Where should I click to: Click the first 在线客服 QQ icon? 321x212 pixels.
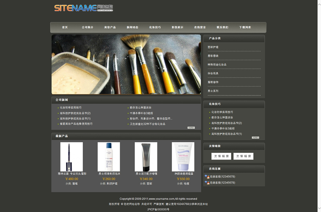pos(206,176)
